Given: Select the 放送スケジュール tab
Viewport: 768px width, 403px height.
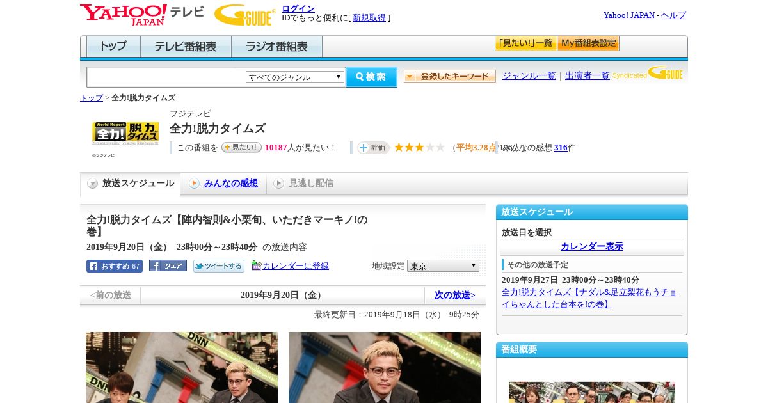Looking at the screenshot, I should pos(131,184).
